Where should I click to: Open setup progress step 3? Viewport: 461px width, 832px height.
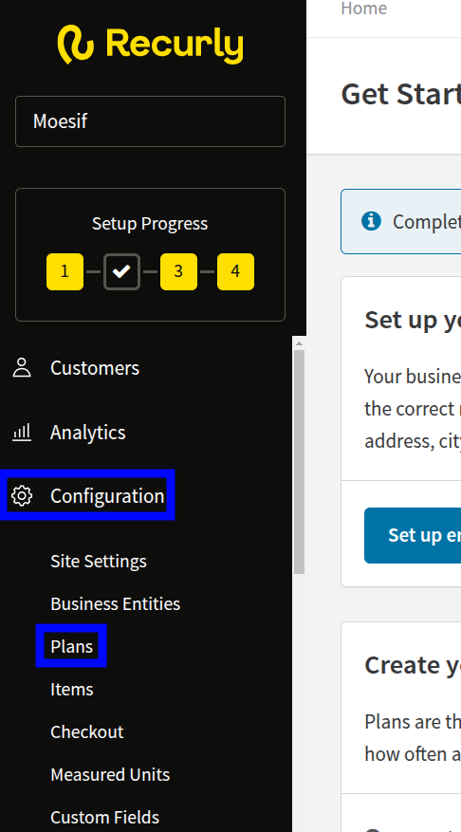(178, 271)
